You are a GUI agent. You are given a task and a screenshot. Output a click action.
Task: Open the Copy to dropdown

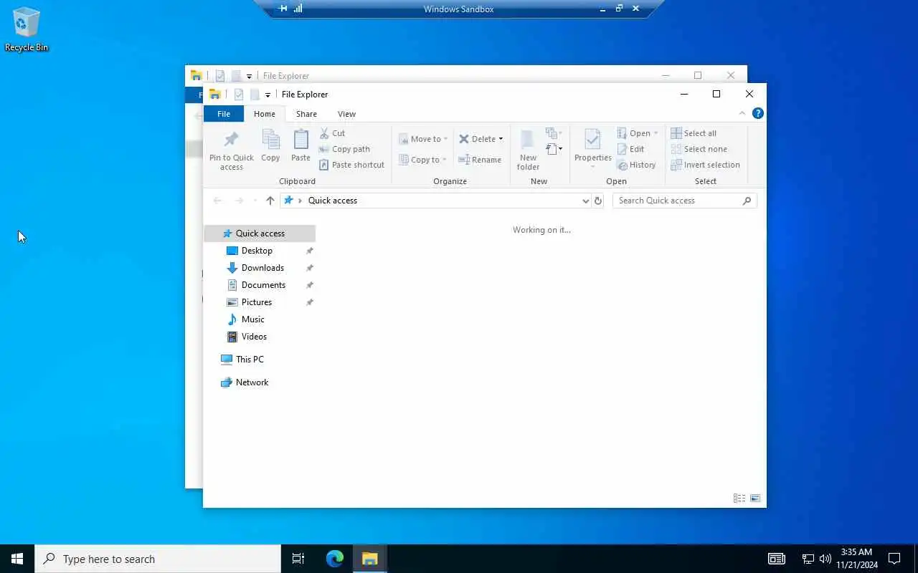[x=423, y=160]
